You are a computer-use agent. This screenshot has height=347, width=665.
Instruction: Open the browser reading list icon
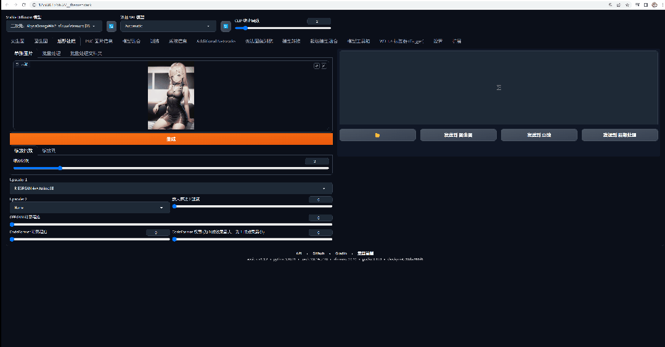[637, 5]
